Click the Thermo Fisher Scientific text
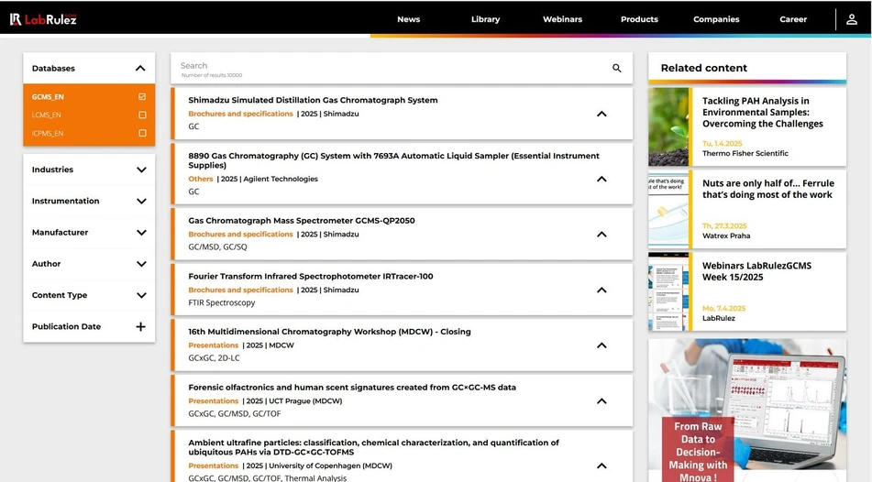The width and height of the screenshot is (872, 482). pos(745,153)
